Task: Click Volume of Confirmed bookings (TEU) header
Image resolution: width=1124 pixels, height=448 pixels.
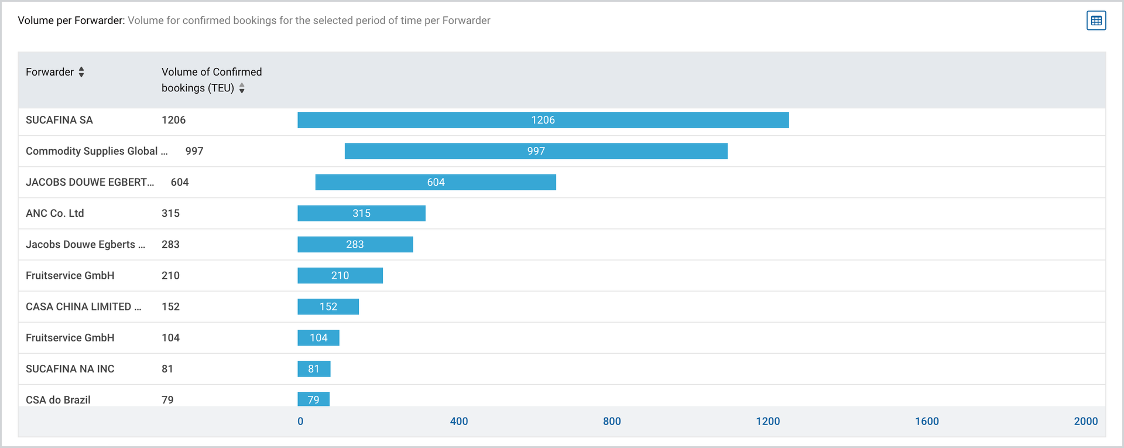Action: (x=211, y=80)
